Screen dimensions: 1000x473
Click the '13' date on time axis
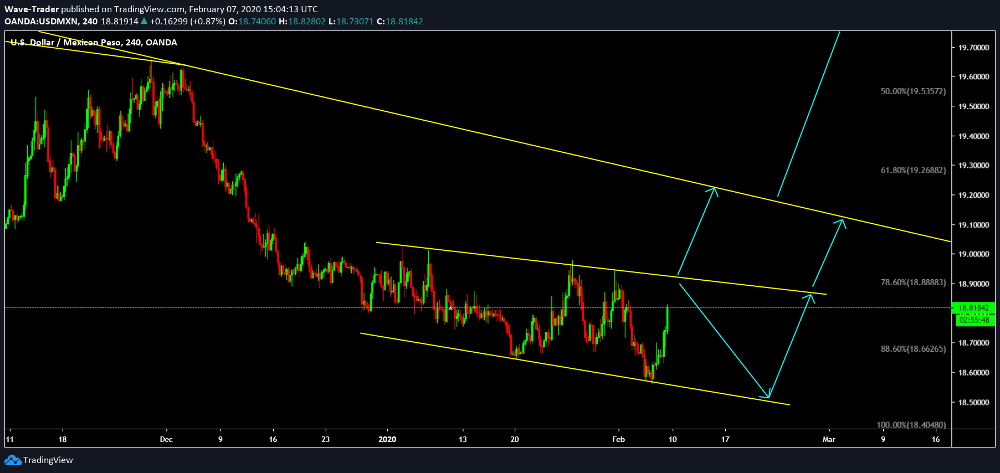point(463,439)
